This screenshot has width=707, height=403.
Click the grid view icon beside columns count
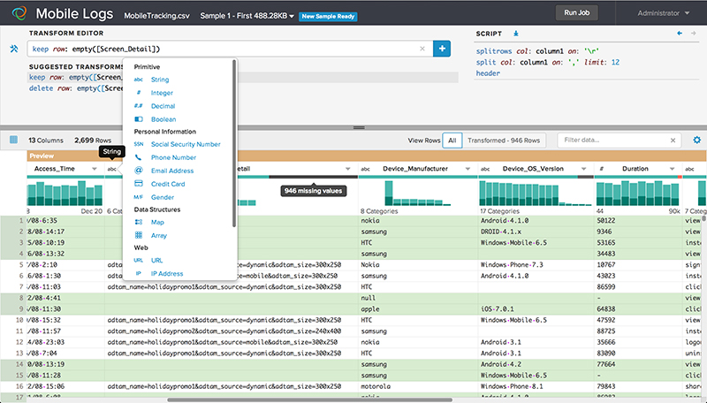13,140
